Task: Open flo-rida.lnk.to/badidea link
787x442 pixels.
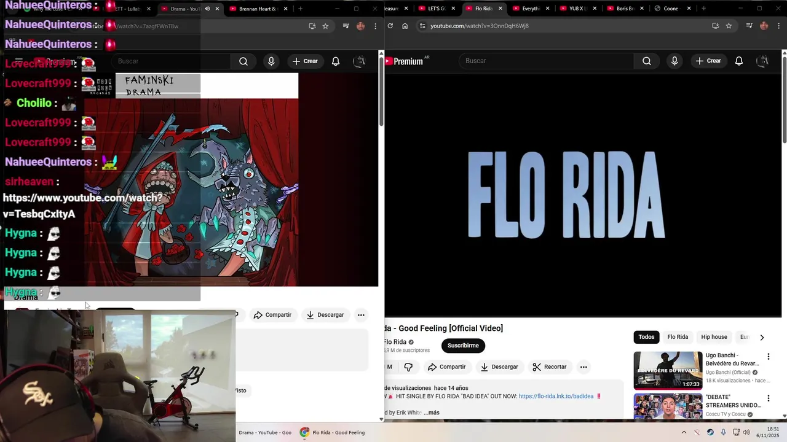Action: (556, 397)
